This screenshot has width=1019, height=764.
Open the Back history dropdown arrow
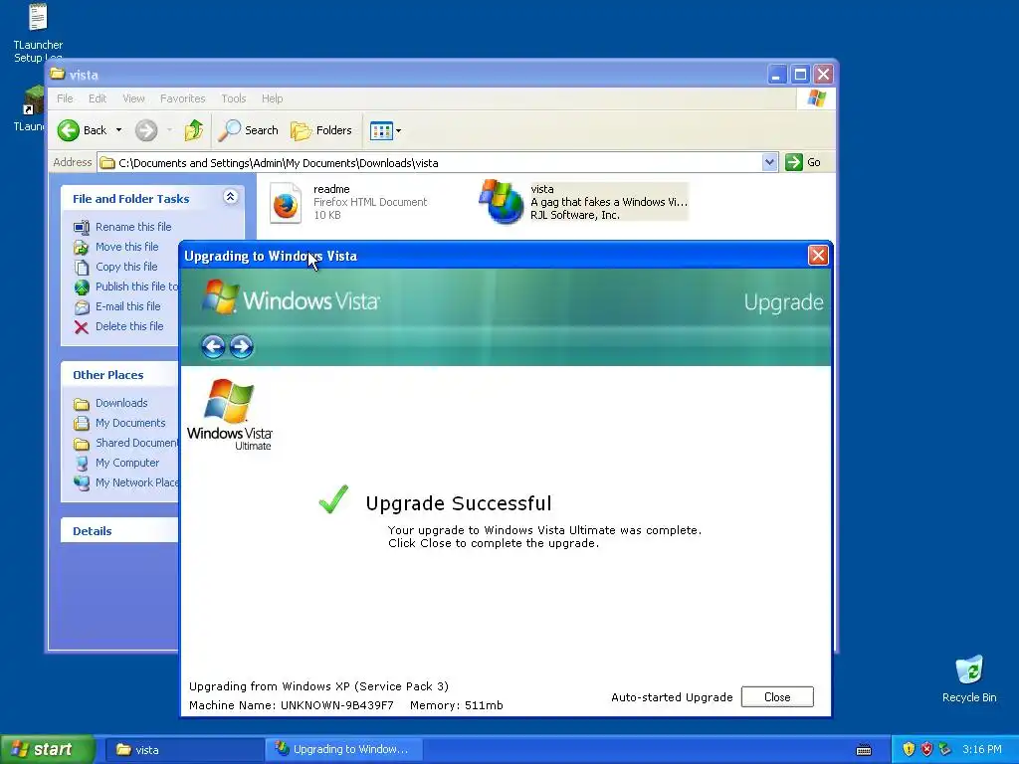(119, 130)
